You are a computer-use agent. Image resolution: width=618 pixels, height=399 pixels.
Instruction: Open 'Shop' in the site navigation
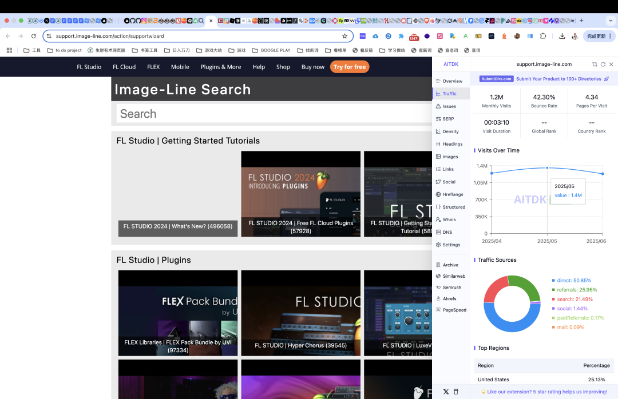[283, 67]
